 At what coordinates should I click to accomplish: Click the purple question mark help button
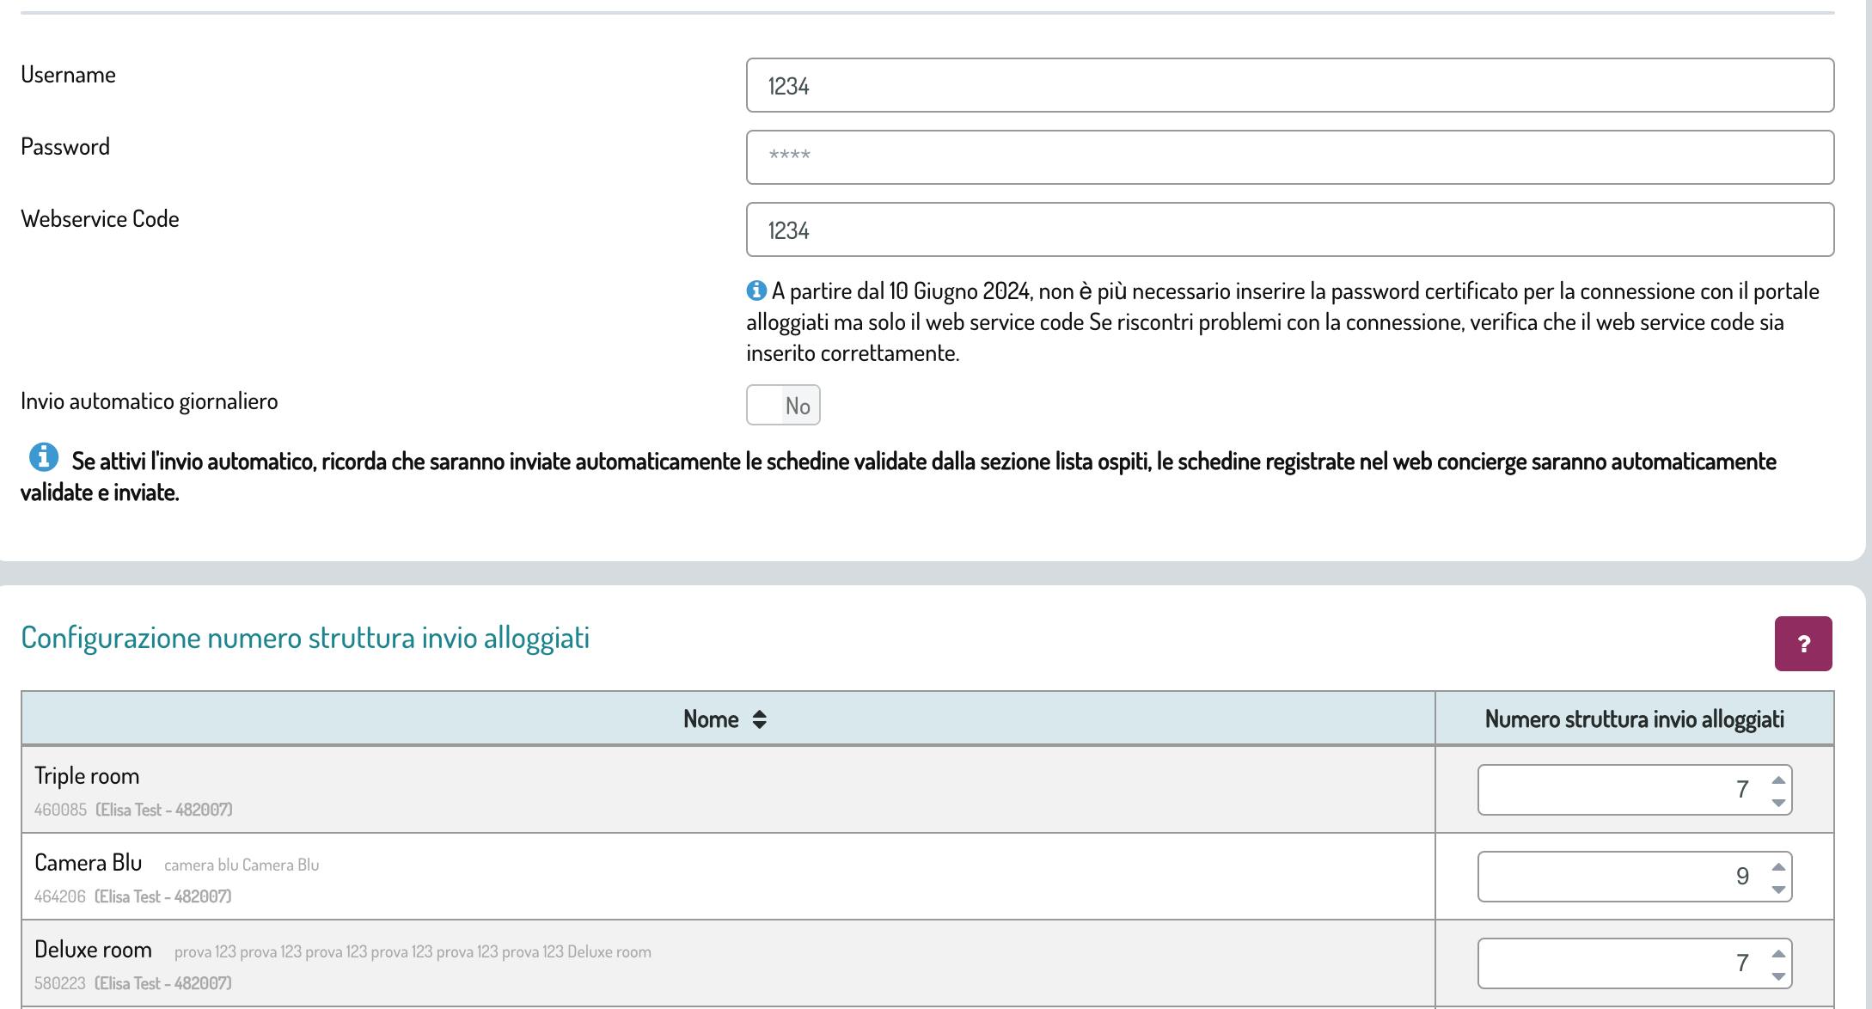(1802, 643)
